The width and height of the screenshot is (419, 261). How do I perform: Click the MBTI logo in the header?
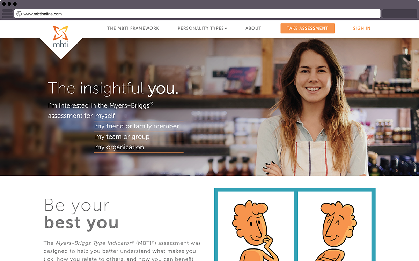point(61,37)
